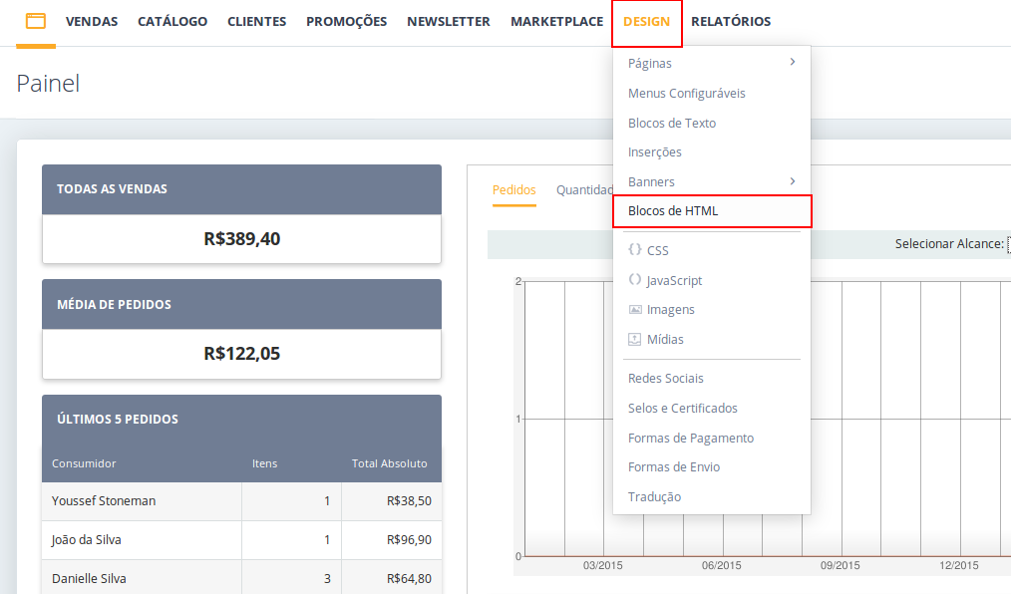The image size is (1011, 594).
Task: Click the Todas as Vendas header
Action: click(242, 189)
